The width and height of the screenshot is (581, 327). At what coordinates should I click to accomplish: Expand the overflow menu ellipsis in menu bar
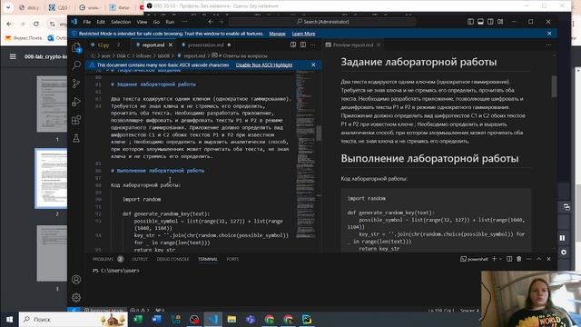[184, 22]
